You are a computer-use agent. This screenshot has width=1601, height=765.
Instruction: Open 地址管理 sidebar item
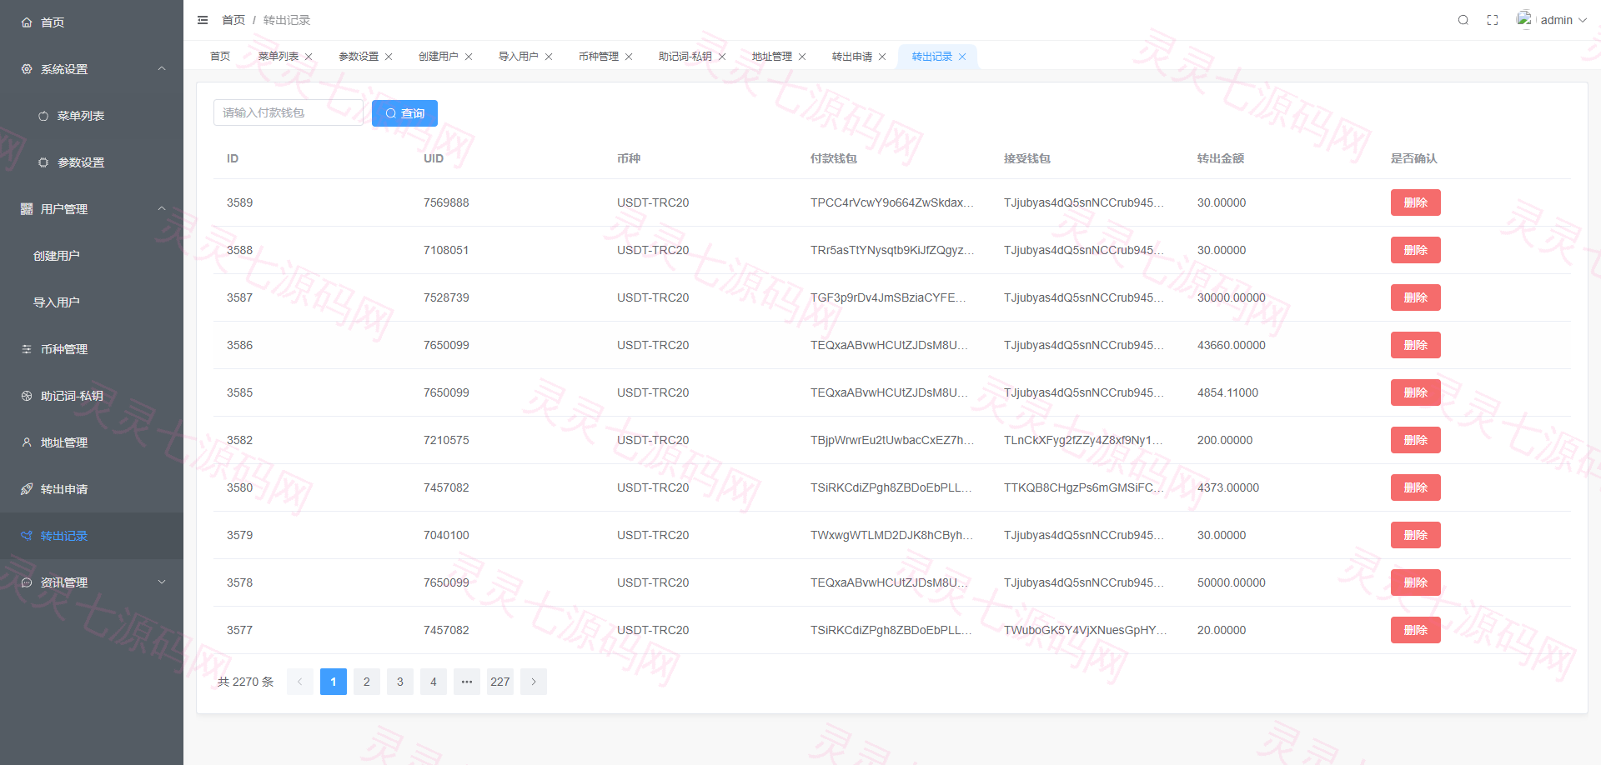tap(92, 442)
